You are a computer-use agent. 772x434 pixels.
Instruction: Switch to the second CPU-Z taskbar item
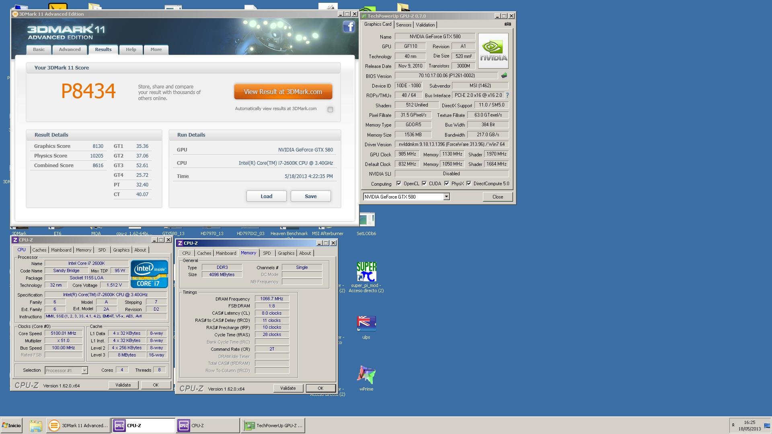pyautogui.click(x=207, y=426)
